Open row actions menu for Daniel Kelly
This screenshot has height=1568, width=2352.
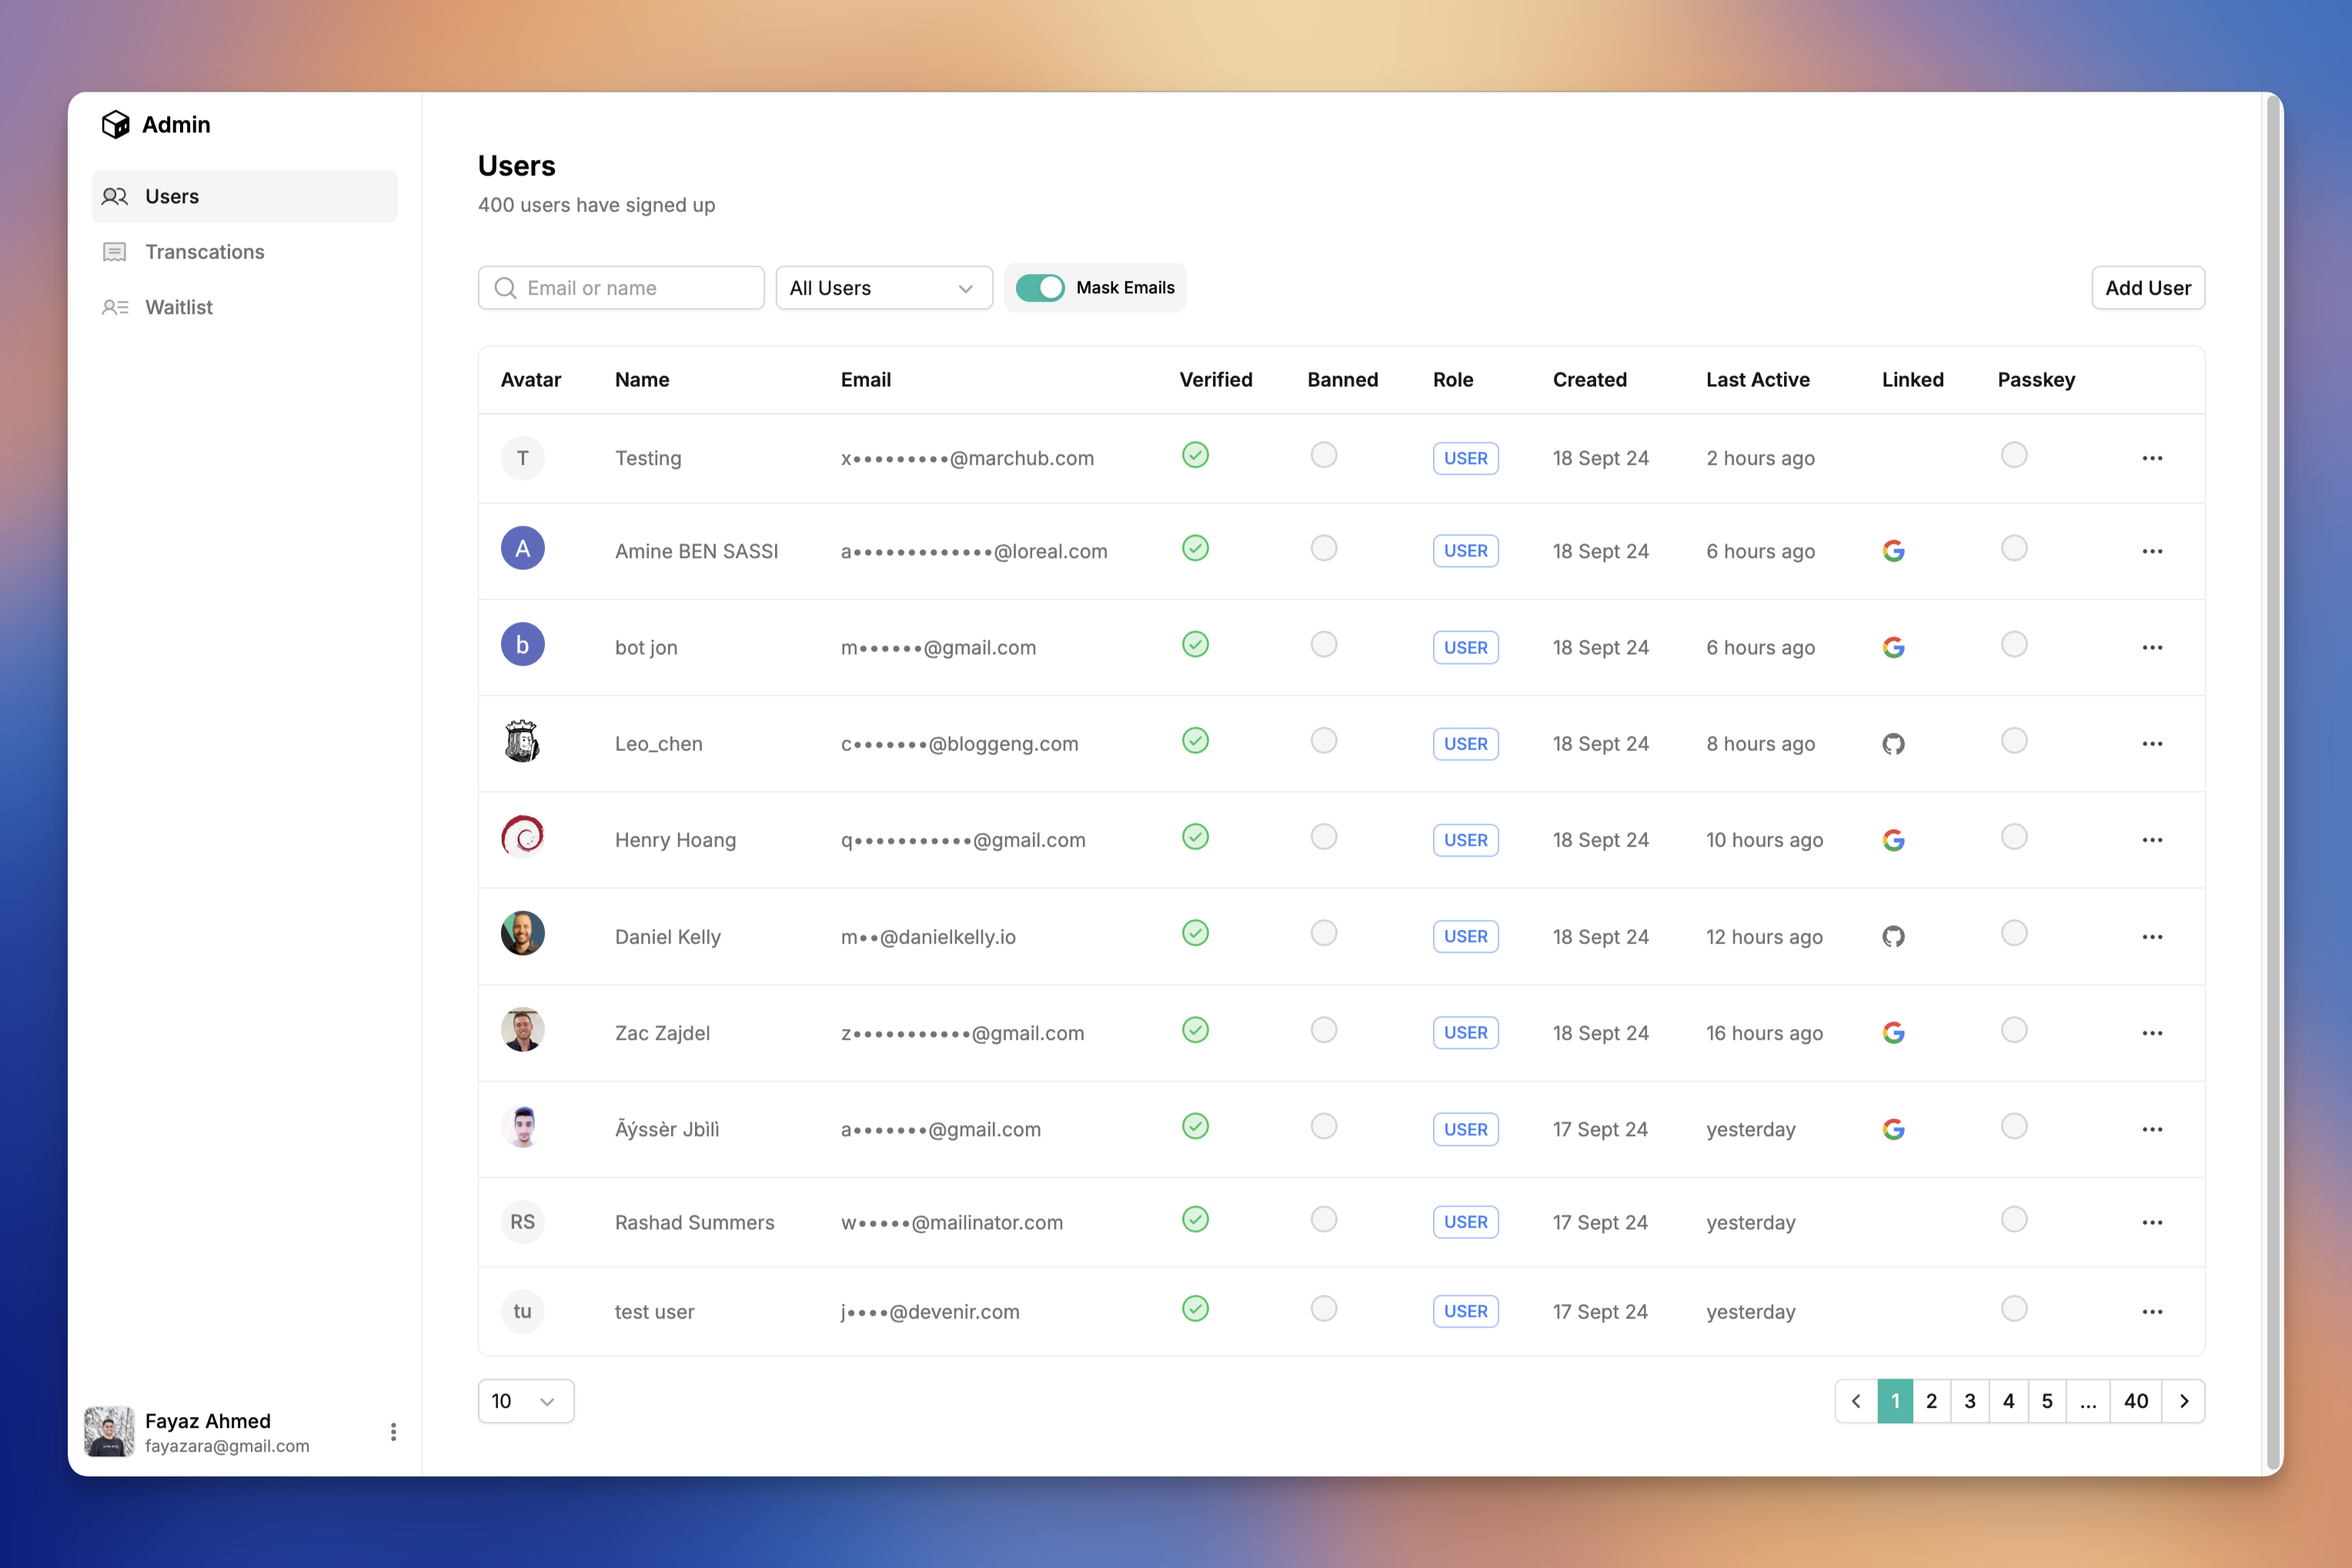(x=2151, y=937)
